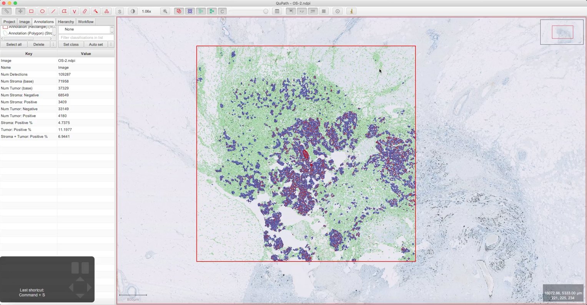This screenshot has width=587, height=305.
Task: Click the Auto set button
Action: [x=96, y=45]
